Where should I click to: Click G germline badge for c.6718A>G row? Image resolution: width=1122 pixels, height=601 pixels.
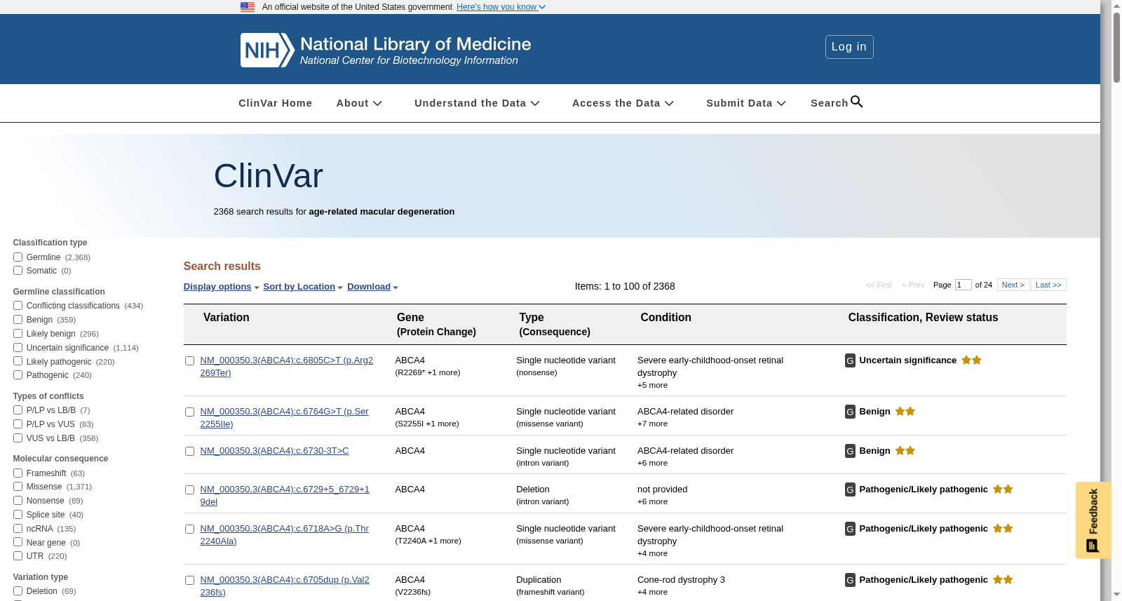click(850, 529)
